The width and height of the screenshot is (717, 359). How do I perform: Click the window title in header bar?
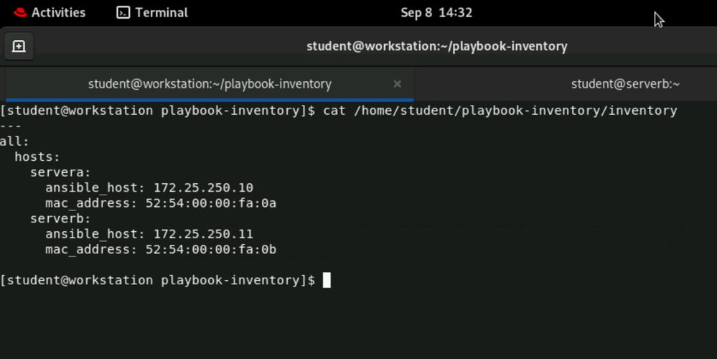pos(436,47)
